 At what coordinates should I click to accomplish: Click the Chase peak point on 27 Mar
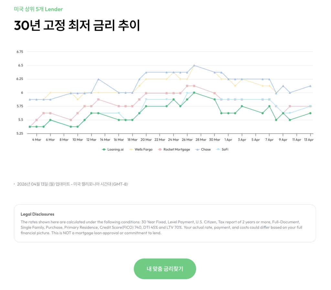194,65
